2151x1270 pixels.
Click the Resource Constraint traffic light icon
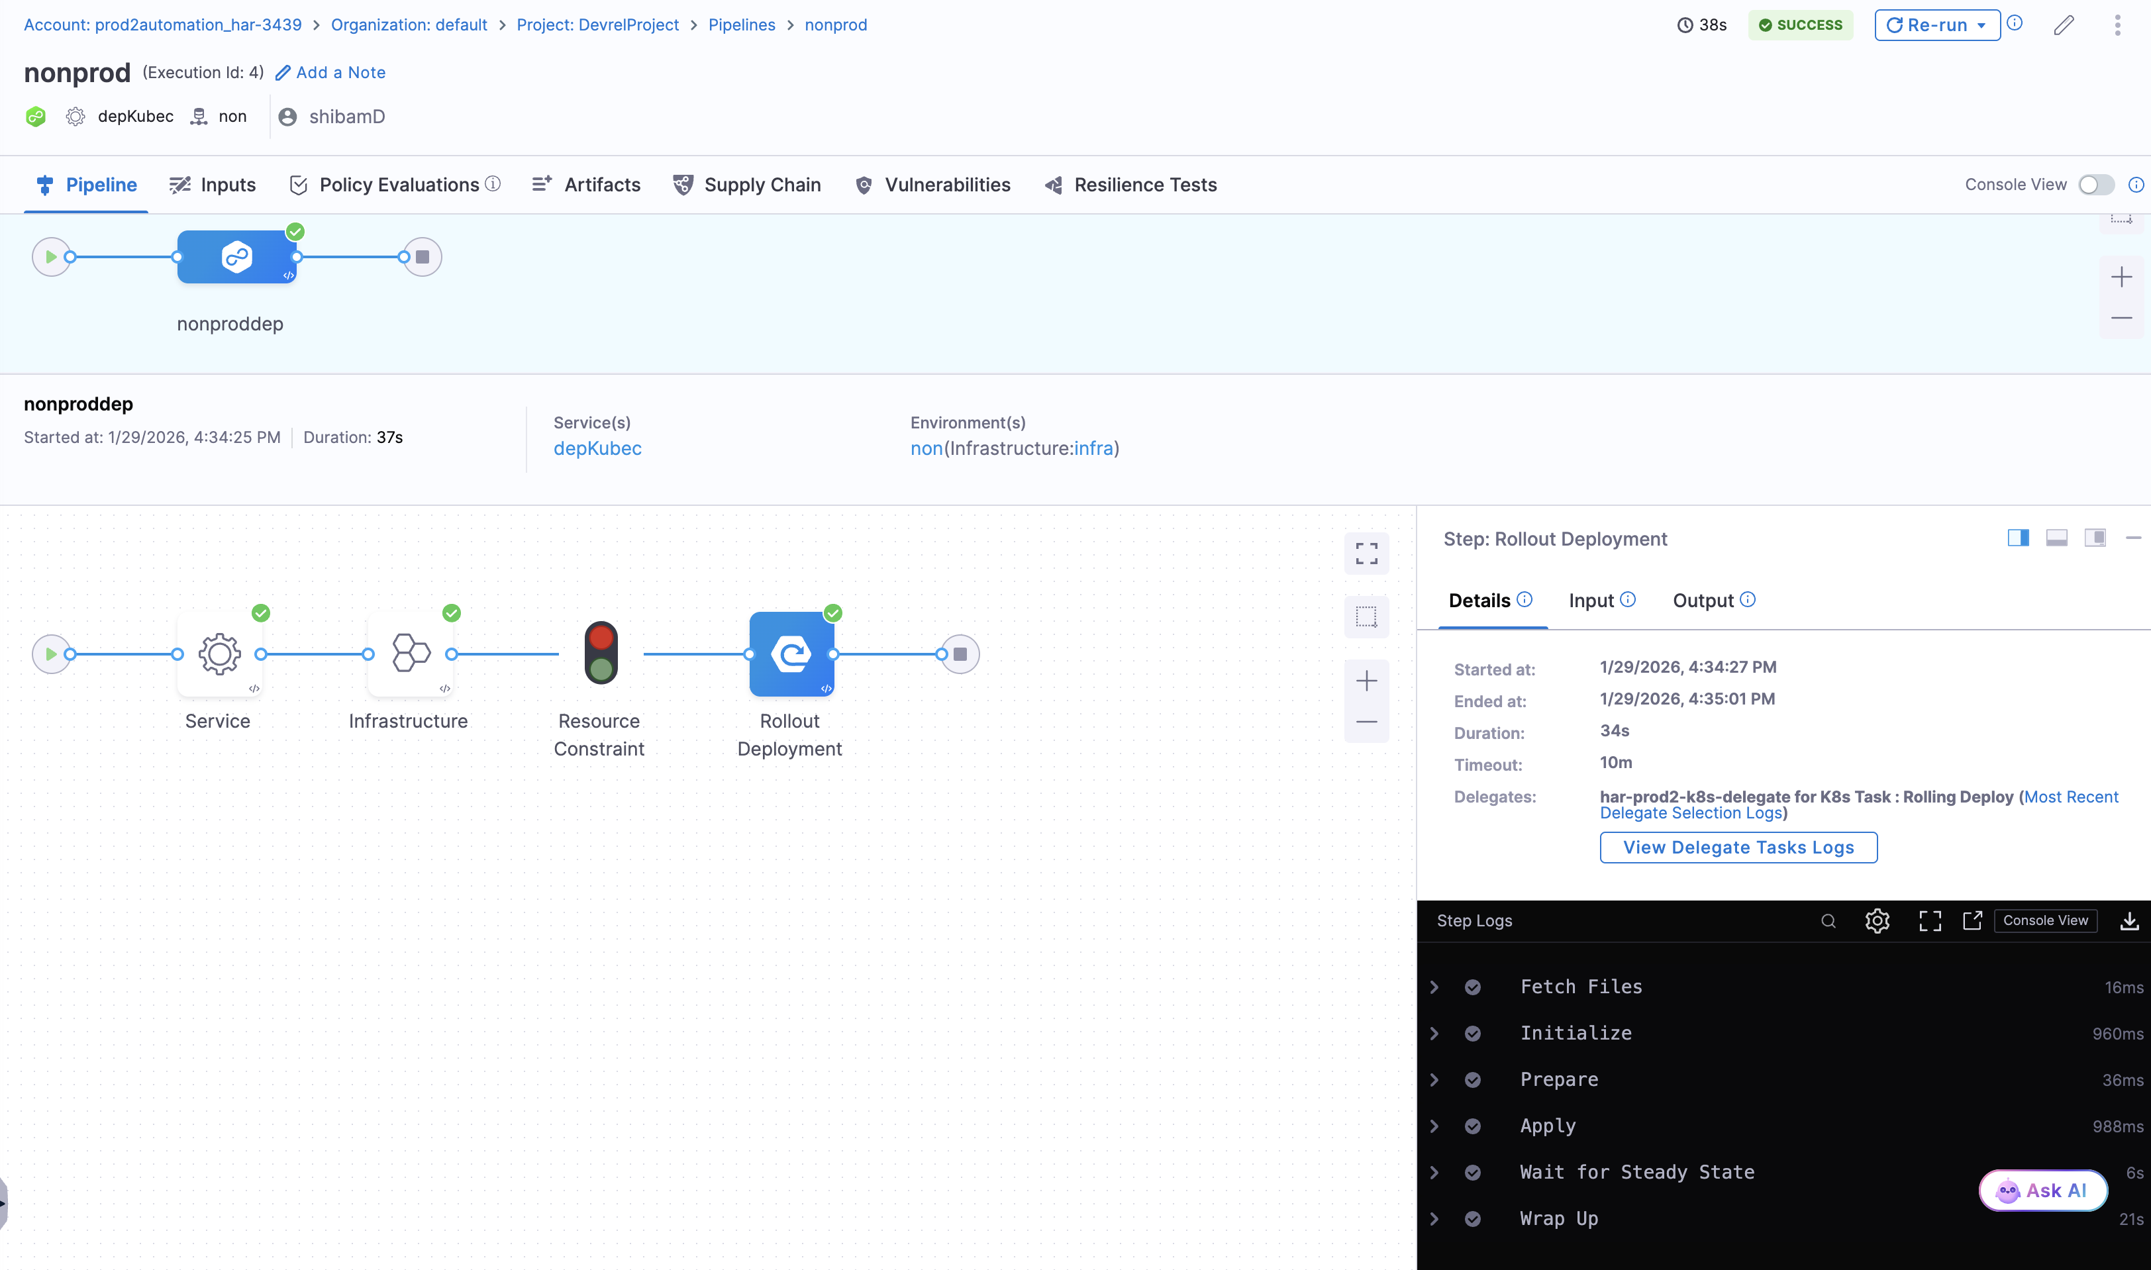click(x=601, y=653)
